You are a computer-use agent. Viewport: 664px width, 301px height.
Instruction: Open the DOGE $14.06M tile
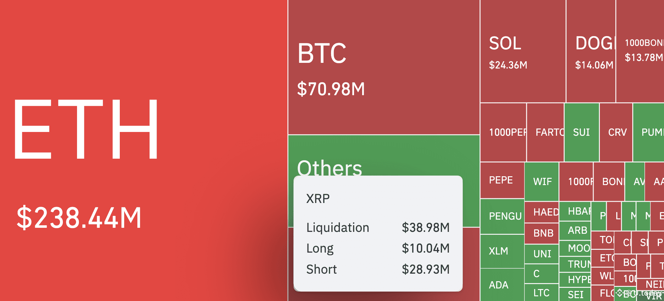[591, 51]
